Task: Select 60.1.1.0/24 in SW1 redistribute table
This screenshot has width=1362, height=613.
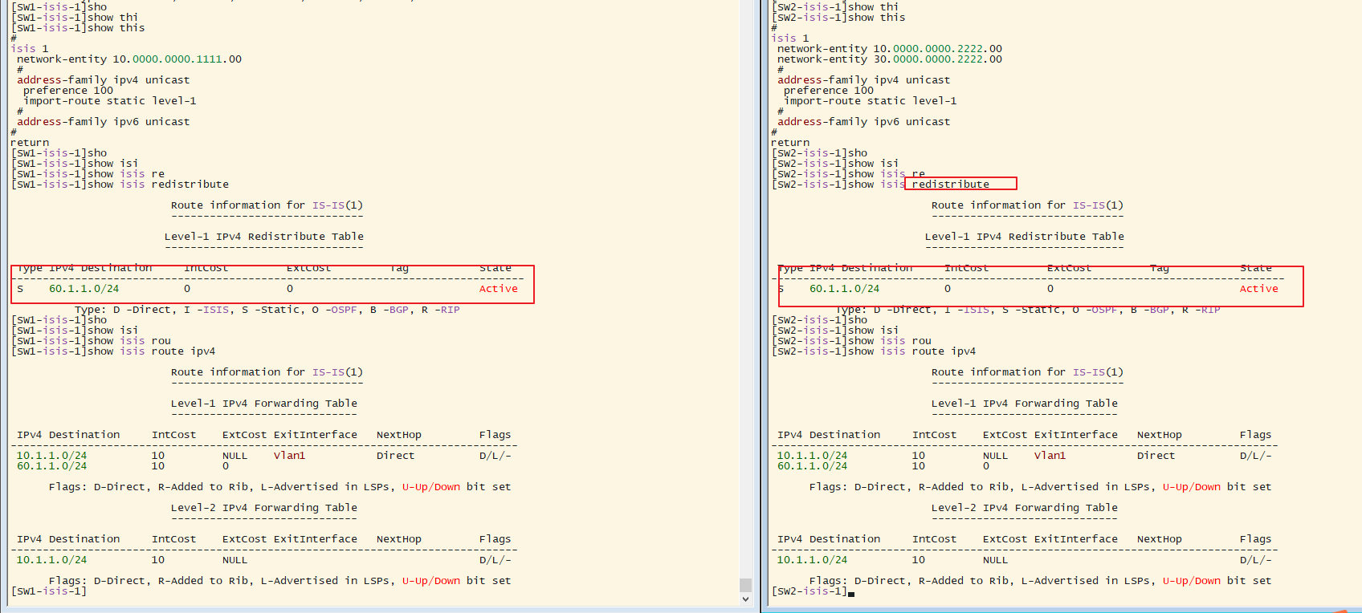Action: pos(84,289)
